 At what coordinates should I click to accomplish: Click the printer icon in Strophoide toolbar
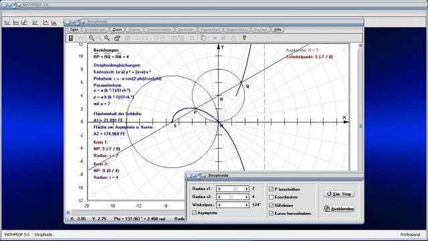pos(233,38)
